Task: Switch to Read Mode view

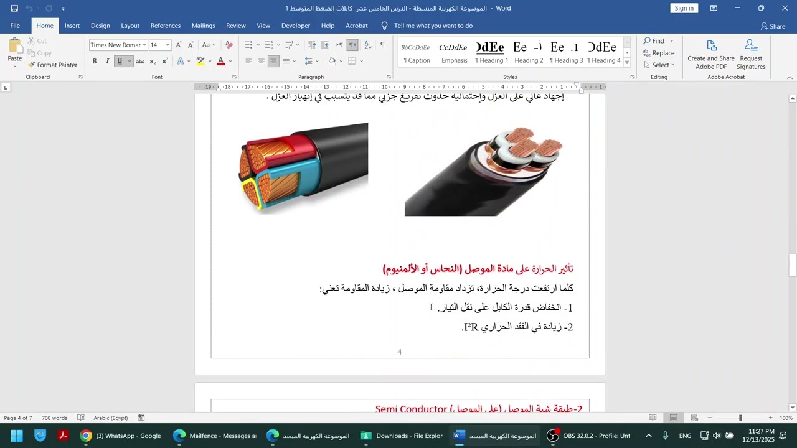Action: tap(653, 418)
